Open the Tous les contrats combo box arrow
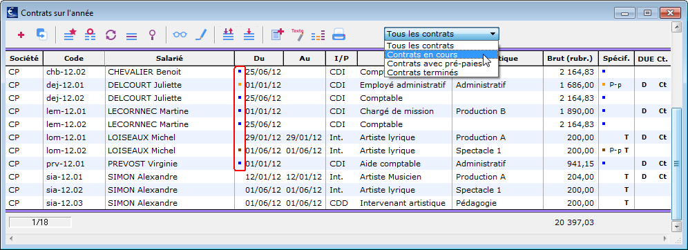The image size is (688, 250). coord(493,34)
